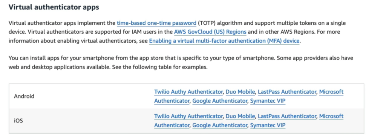This screenshot has height=139, width=386.
Task: Click Duo Mobile link in the Android row
Action: click(240, 92)
